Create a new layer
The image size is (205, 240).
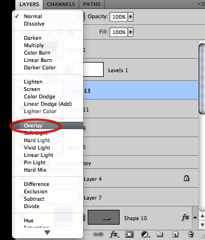tap(175, 234)
